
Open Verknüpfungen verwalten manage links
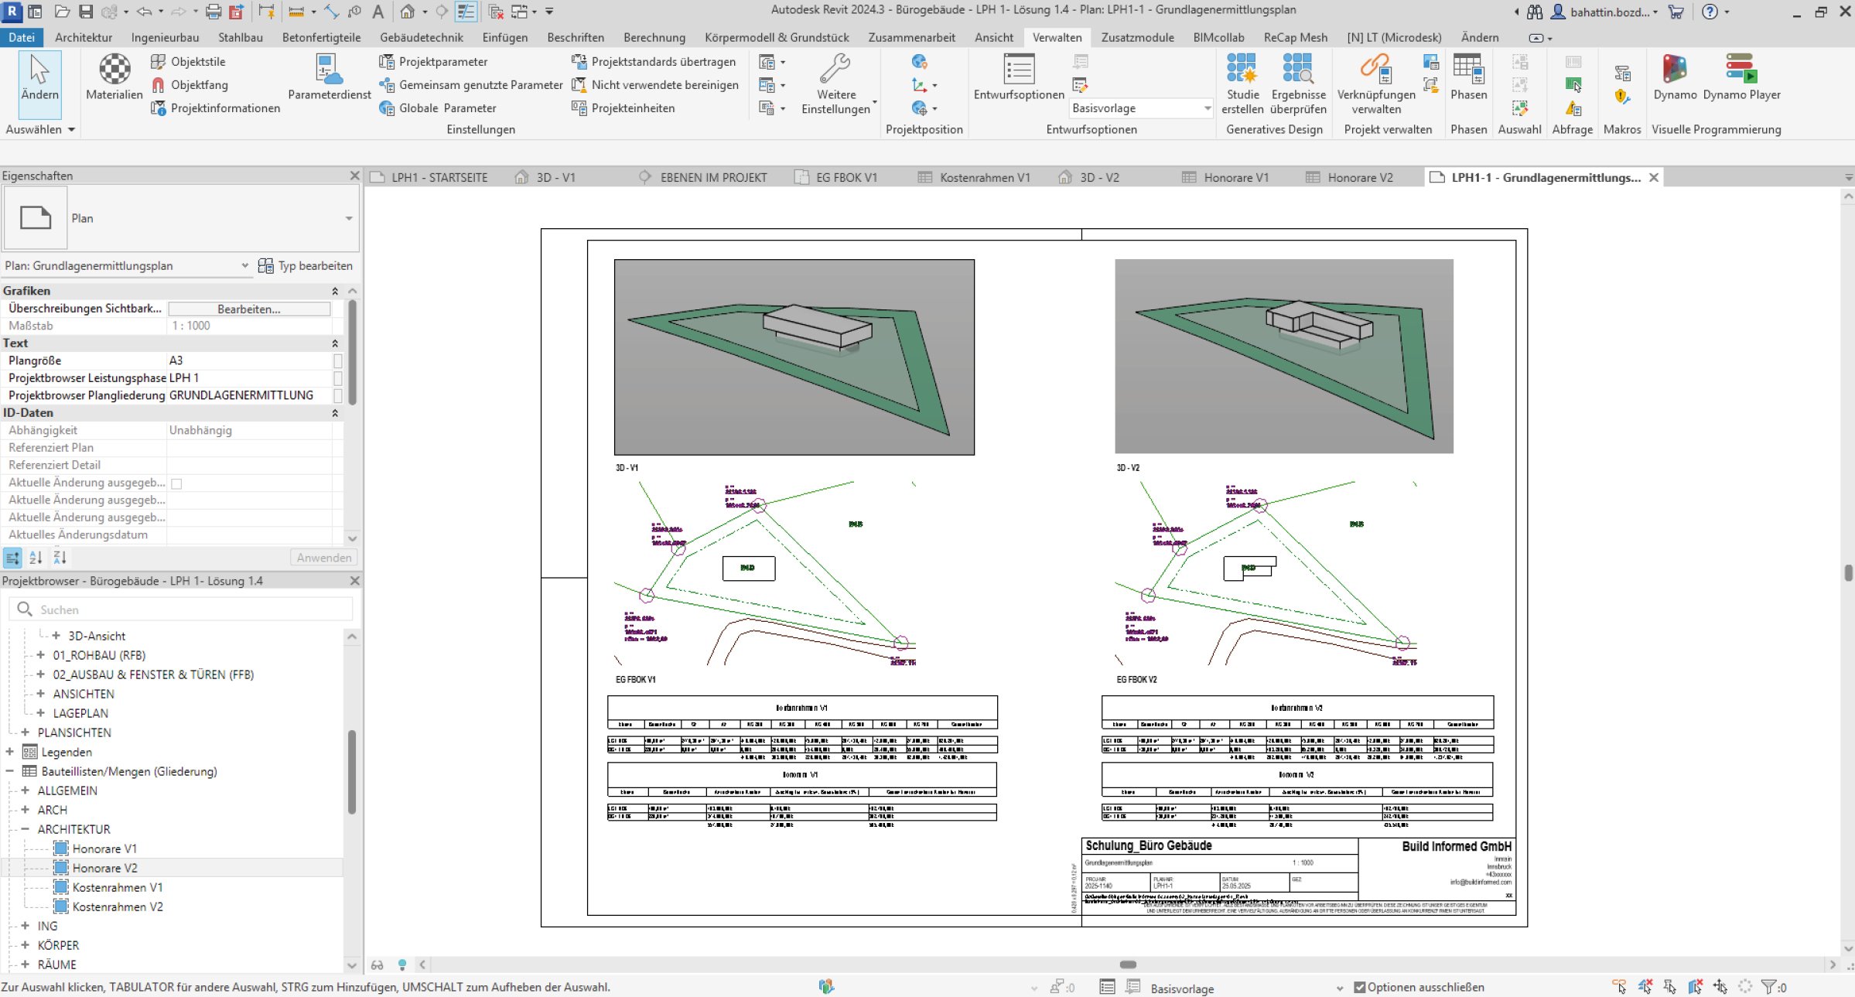pos(1376,84)
